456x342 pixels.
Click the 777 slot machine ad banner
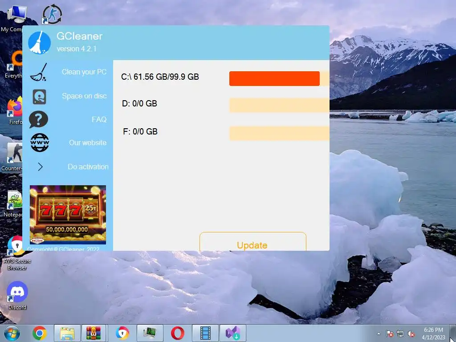point(68,215)
